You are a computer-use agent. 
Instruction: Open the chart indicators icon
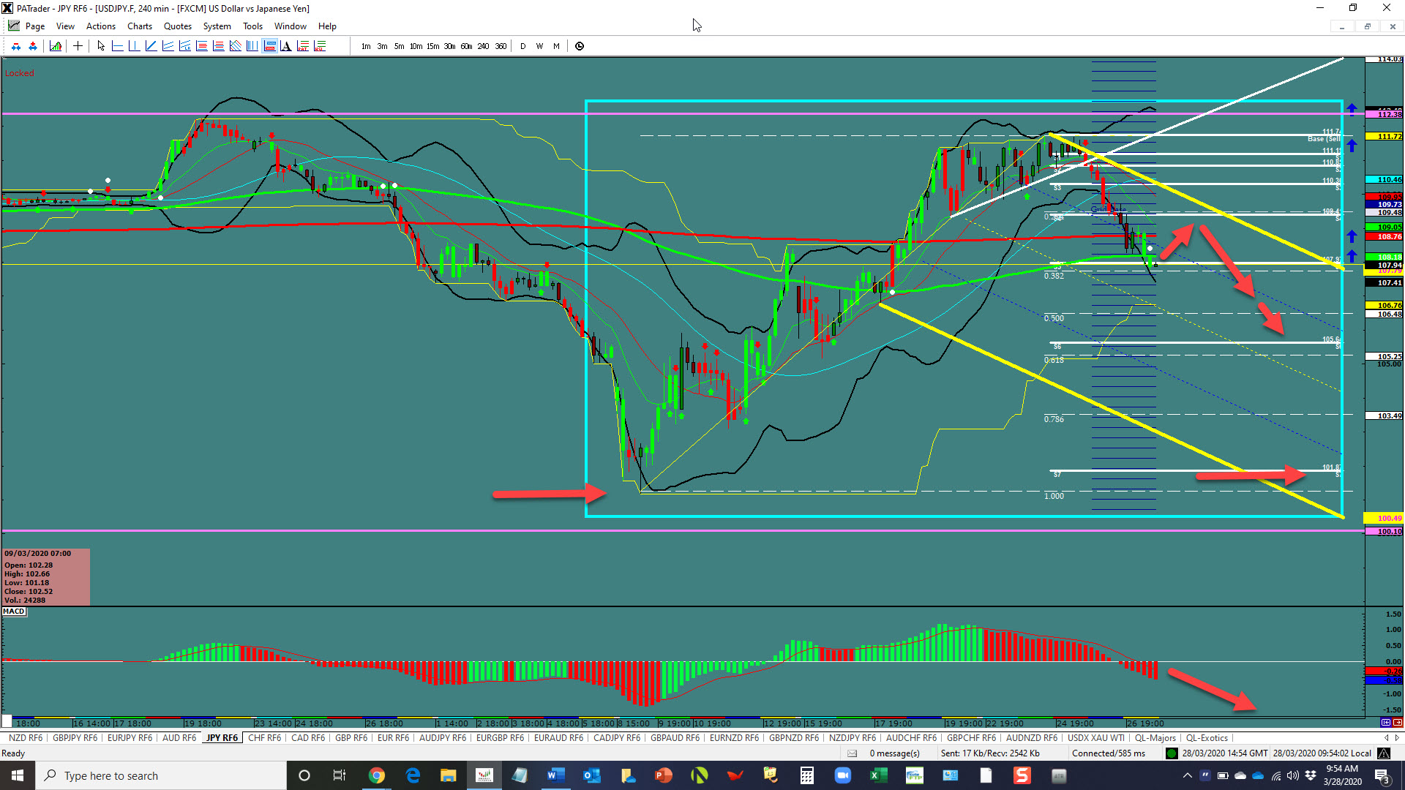click(x=56, y=46)
